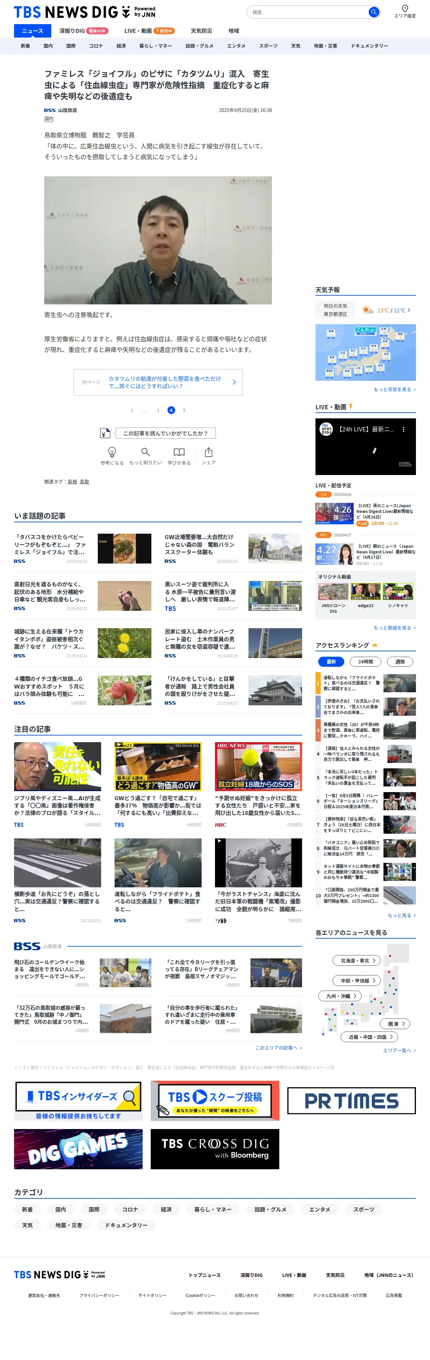
Task: Open the 地域 tab
Action: pos(234,31)
